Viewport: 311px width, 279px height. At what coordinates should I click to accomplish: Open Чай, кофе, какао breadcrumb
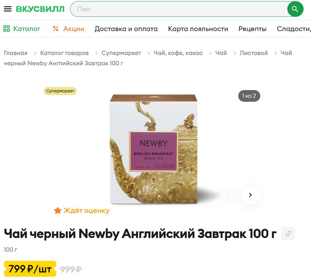point(178,53)
